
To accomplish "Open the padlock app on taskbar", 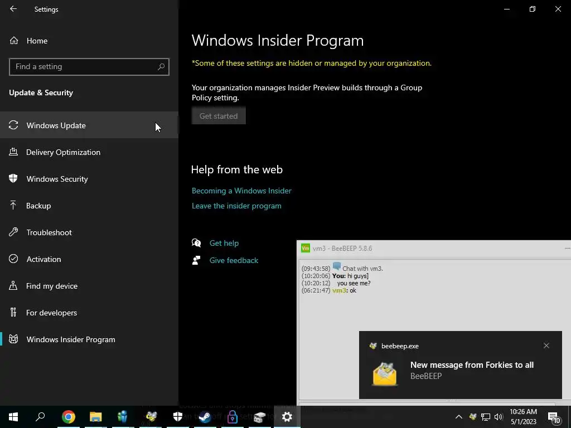I will pos(233,417).
